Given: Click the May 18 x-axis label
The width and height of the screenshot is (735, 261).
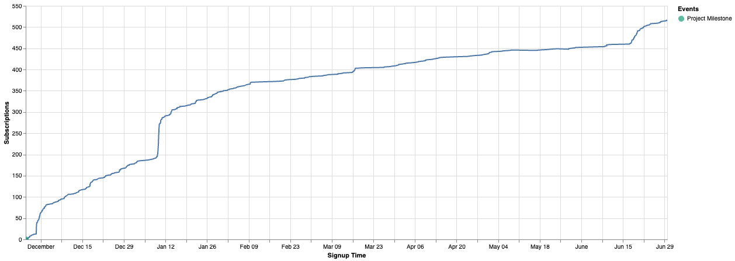Looking at the screenshot, I should (x=540, y=247).
